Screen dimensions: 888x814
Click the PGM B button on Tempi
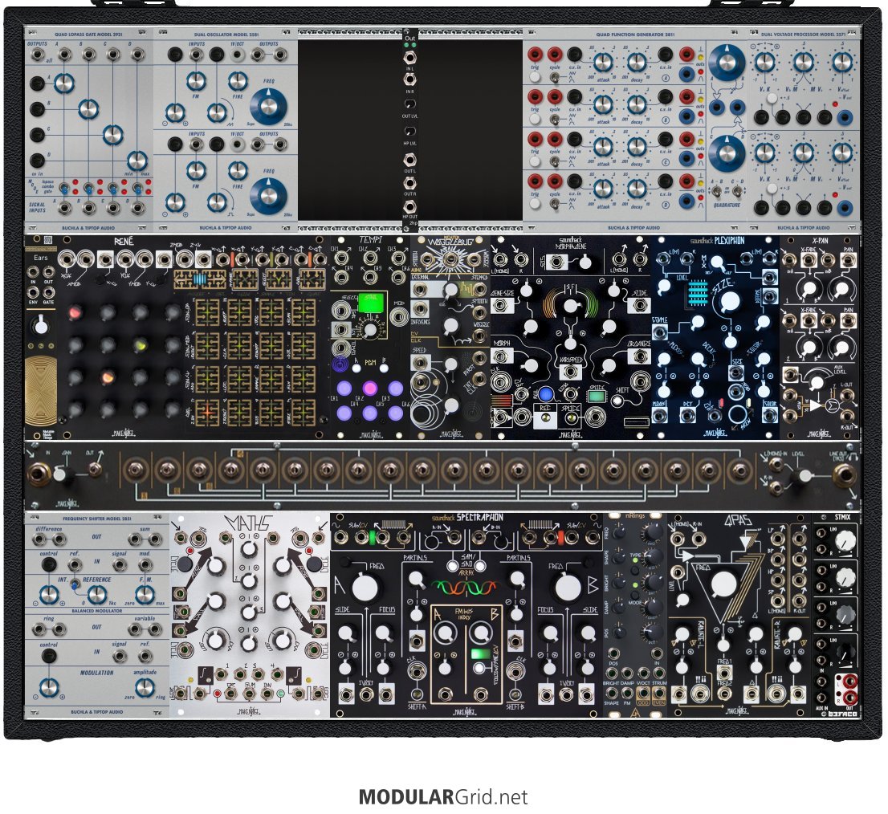click(384, 368)
